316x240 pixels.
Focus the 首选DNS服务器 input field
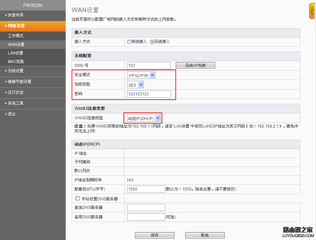tap(146, 208)
